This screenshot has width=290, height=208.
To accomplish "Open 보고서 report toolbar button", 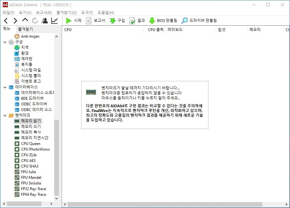I will pyautogui.click(x=95, y=21).
